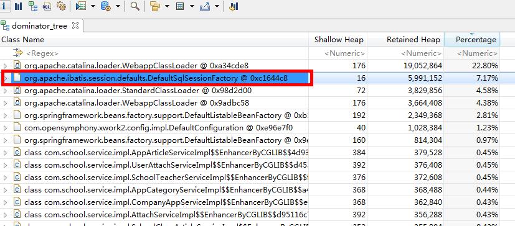Open the Histogram bar chart icon
515x226 pixels.
coord(19,6)
